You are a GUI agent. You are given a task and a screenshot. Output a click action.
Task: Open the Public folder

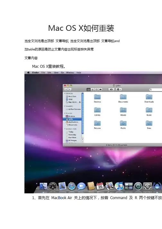[123, 125]
